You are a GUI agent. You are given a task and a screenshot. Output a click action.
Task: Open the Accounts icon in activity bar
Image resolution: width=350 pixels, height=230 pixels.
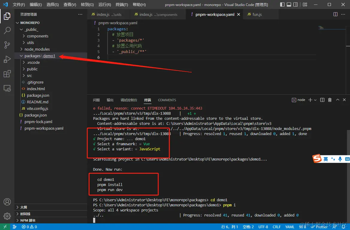click(x=7, y=202)
